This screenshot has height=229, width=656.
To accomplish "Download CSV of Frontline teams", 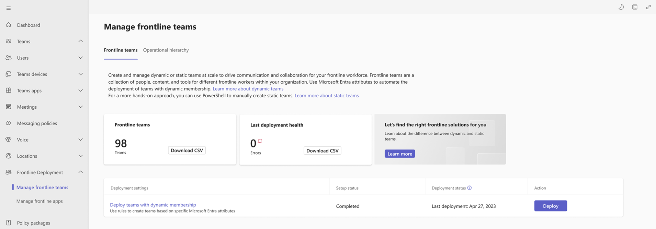I will (x=187, y=150).
